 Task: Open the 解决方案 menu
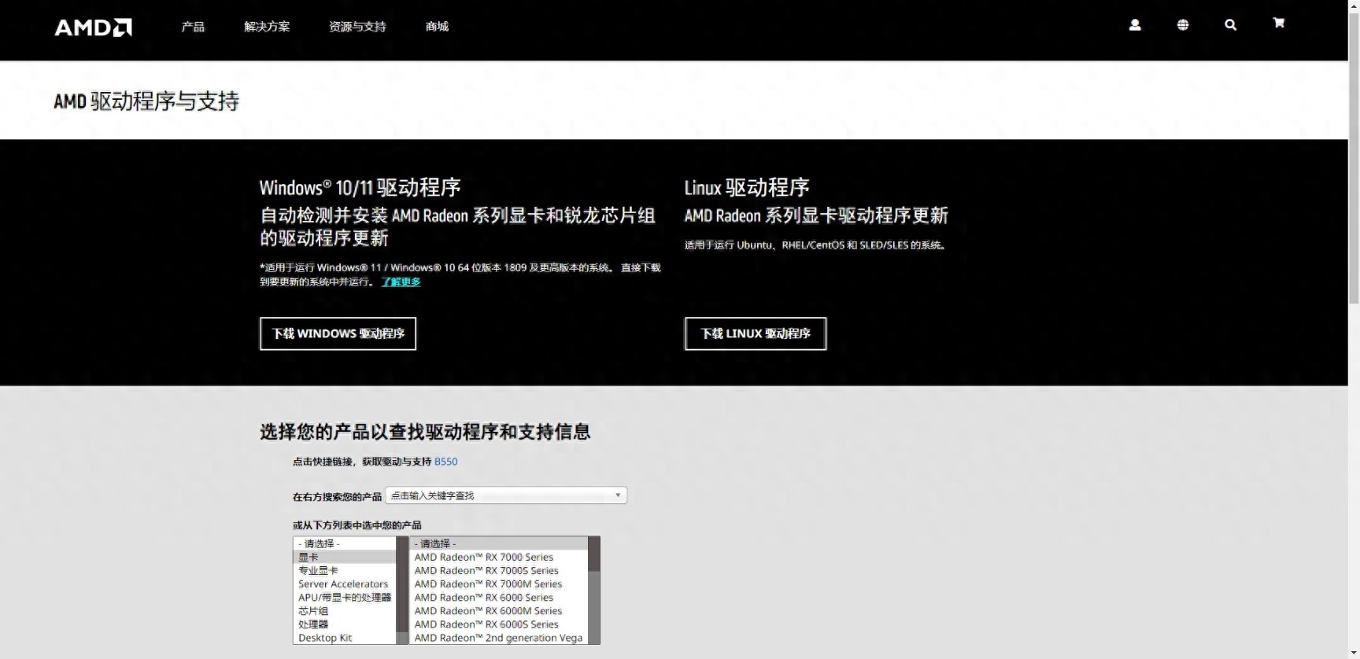click(x=267, y=27)
